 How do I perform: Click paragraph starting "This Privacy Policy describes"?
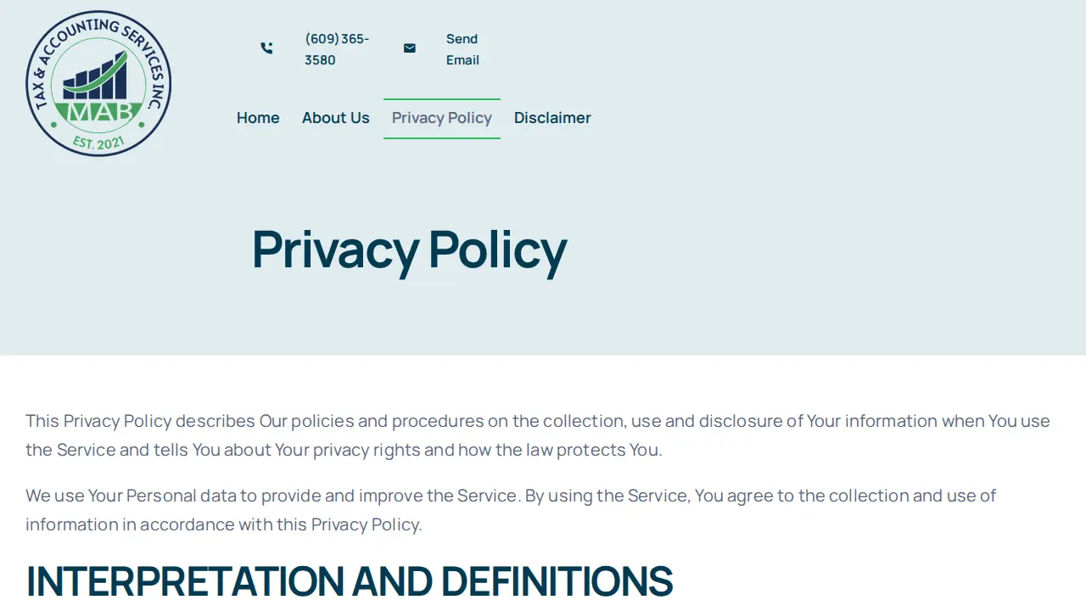pyautogui.click(x=538, y=435)
